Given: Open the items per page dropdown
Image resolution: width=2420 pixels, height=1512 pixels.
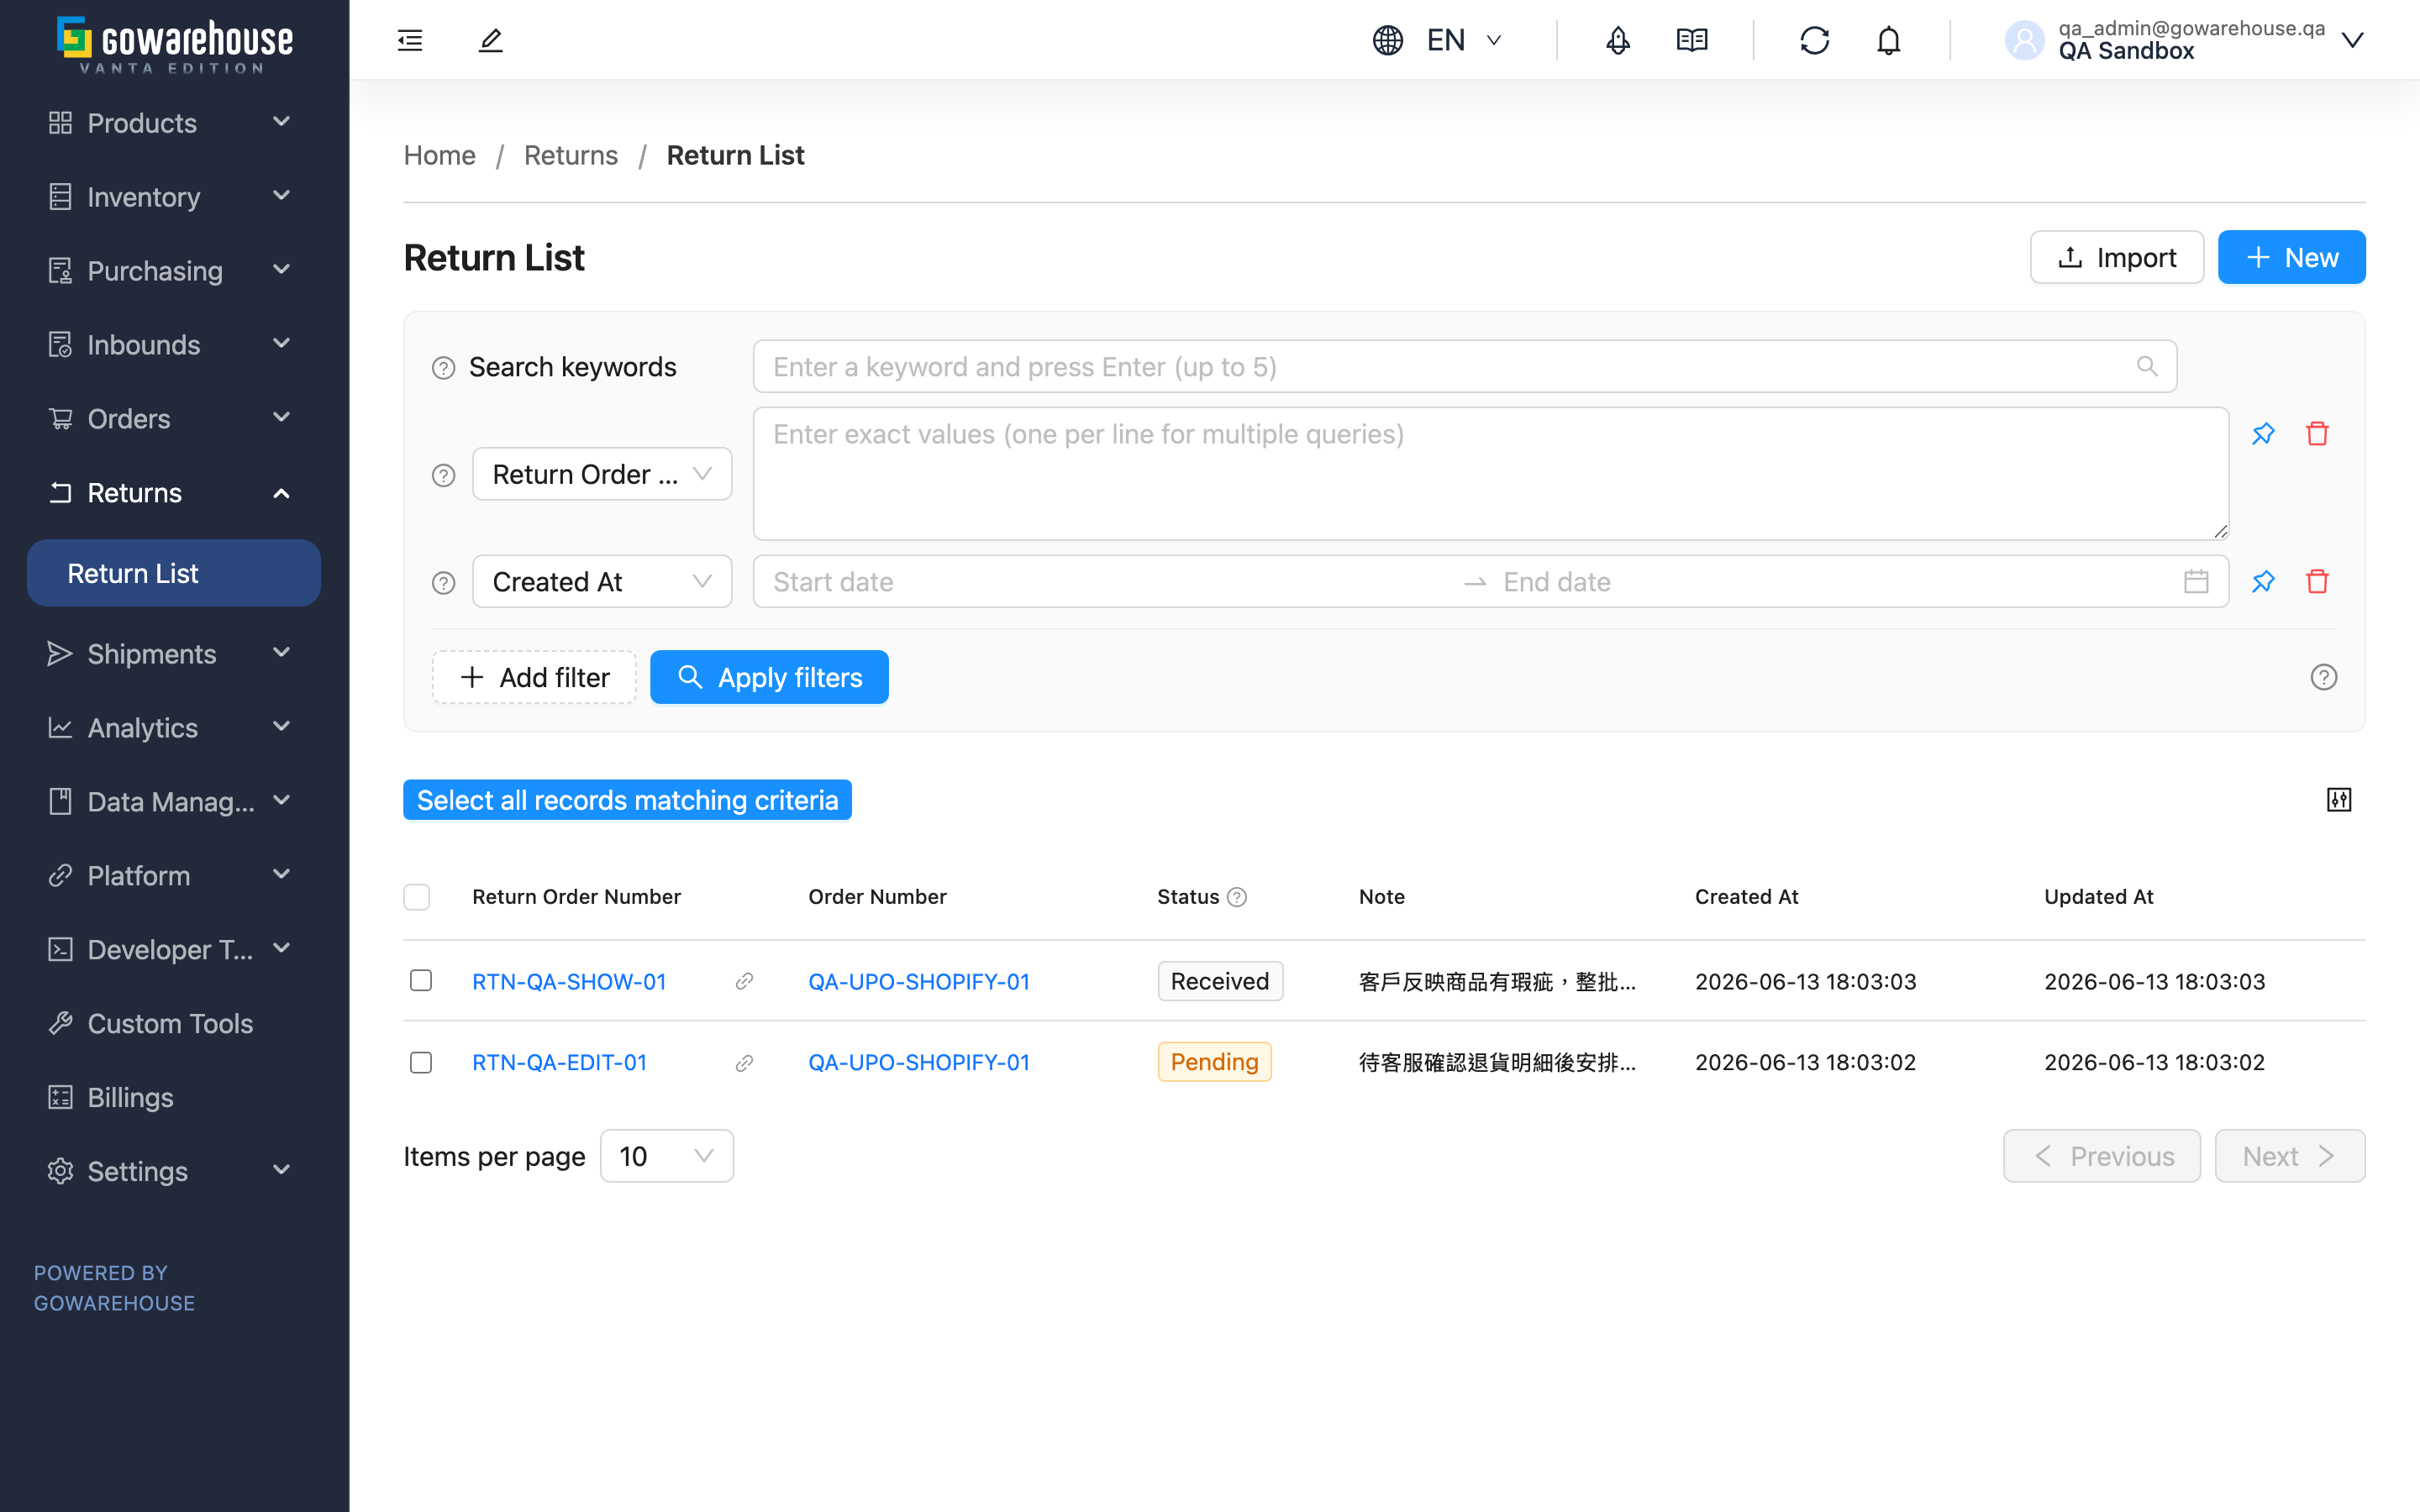Looking at the screenshot, I should 666,1156.
